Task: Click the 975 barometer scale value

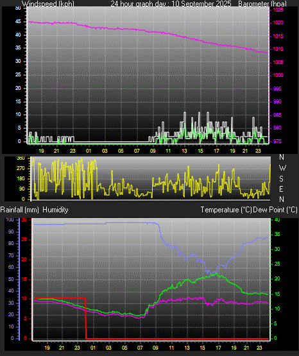Action: point(277,141)
